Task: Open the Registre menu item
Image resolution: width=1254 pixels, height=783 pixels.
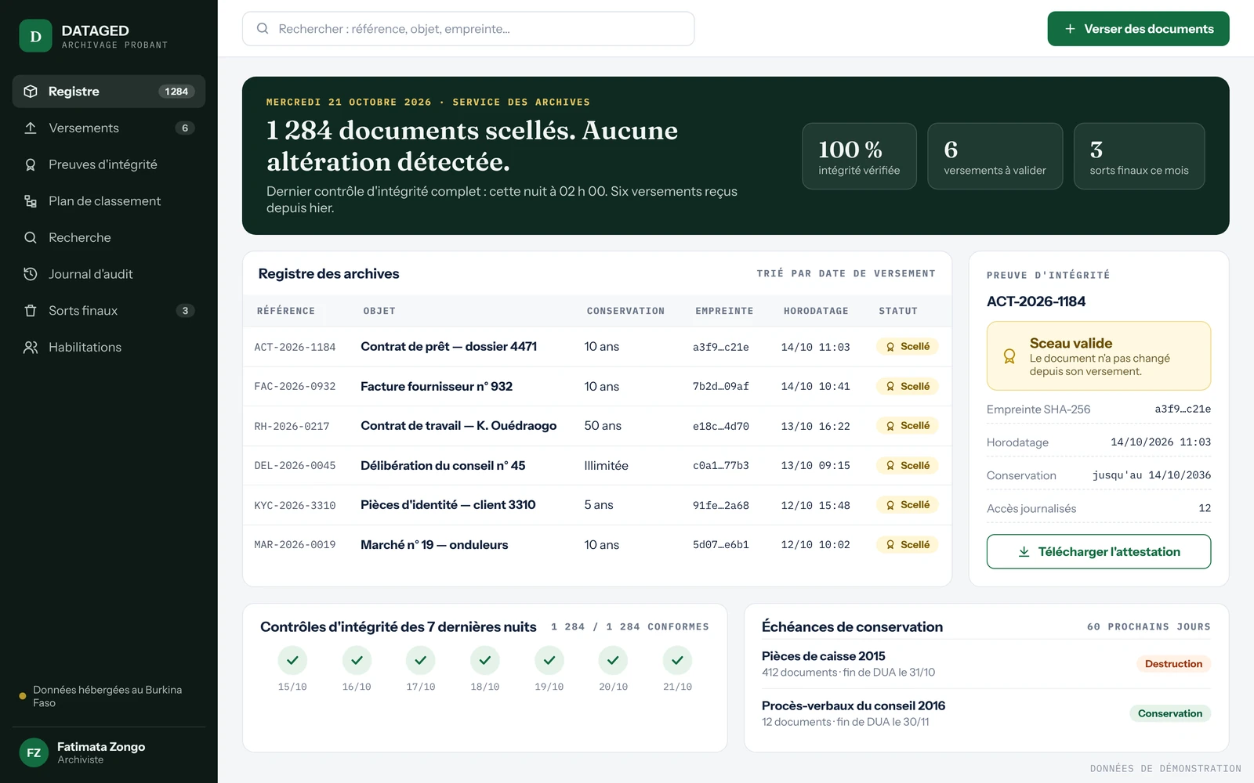Action: coord(109,92)
